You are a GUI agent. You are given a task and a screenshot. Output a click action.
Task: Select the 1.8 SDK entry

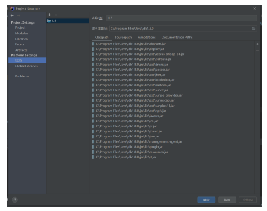click(68, 21)
